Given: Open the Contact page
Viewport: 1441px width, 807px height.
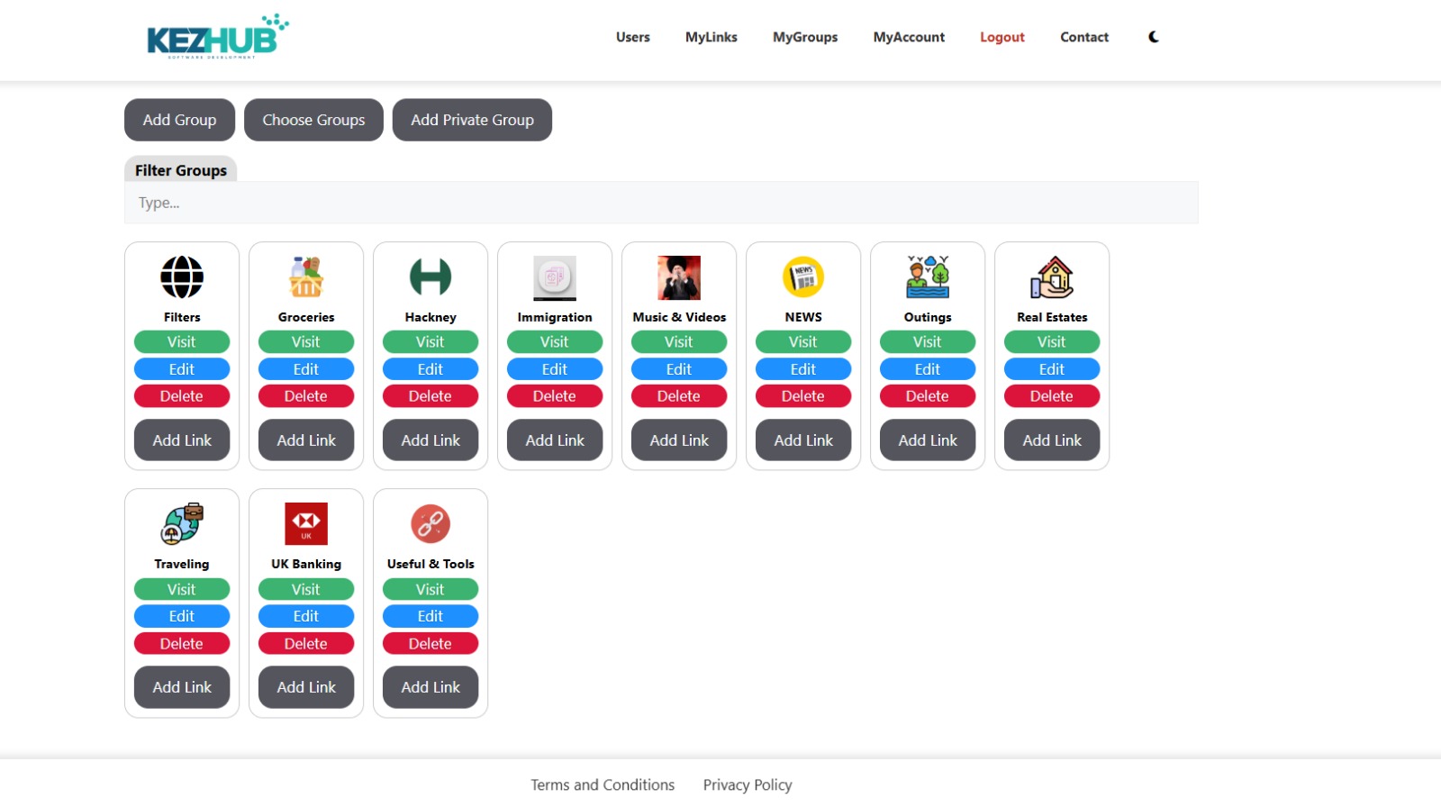Looking at the screenshot, I should [x=1084, y=37].
